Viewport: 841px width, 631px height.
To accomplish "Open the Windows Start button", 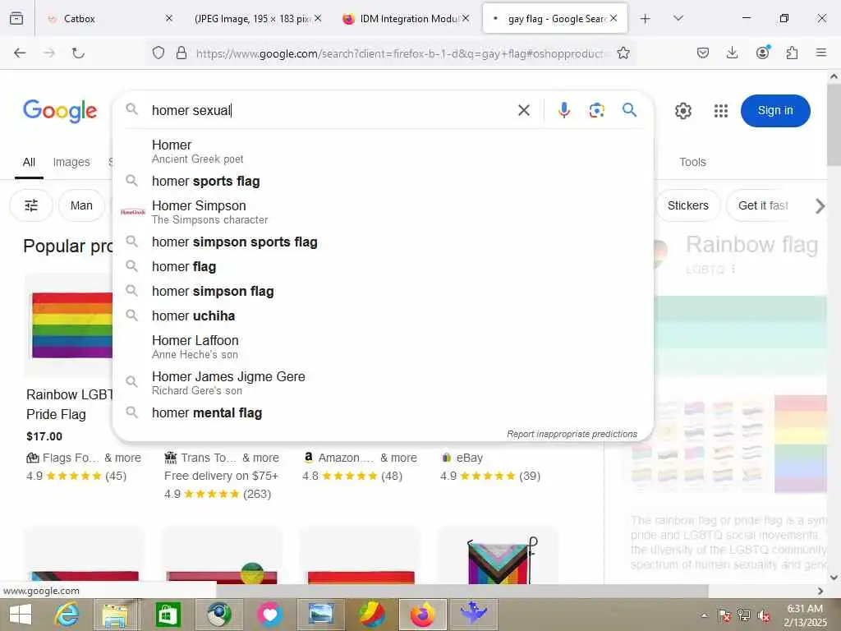I will pyautogui.click(x=21, y=615).
